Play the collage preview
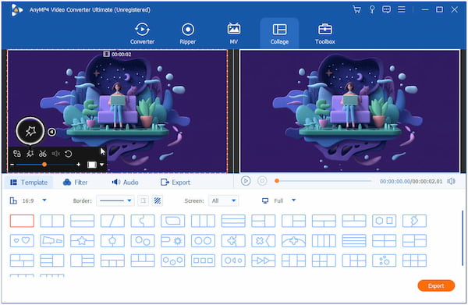This screenshot has width=468, height=305. (246, 181)
